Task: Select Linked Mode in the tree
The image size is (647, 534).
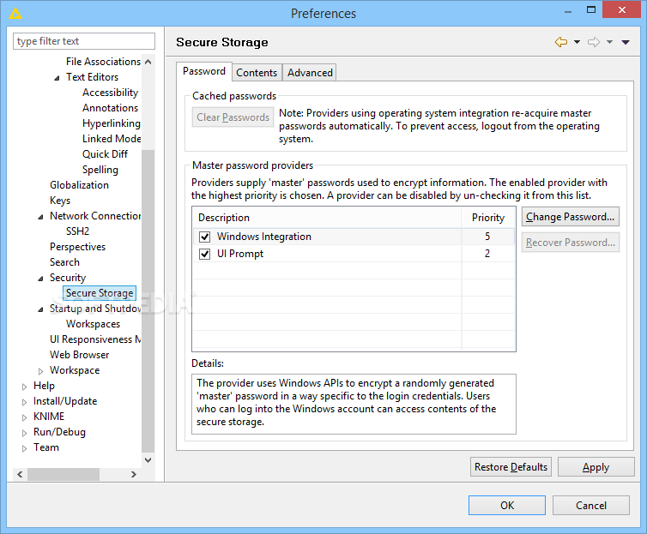Action: pos(112,139)
